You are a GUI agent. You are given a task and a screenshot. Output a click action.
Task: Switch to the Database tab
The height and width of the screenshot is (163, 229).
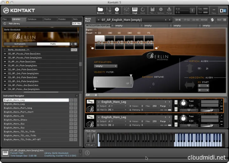(32, 19)
